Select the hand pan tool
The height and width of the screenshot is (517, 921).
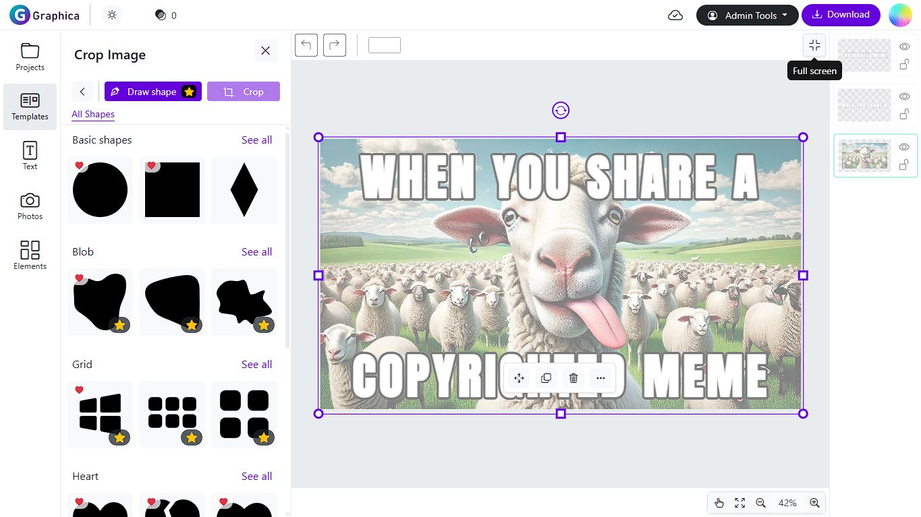[719, 503]
